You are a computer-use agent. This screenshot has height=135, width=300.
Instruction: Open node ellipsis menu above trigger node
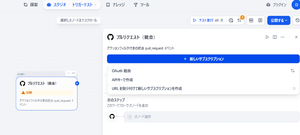pyautogui.click(x=73, y=73)
